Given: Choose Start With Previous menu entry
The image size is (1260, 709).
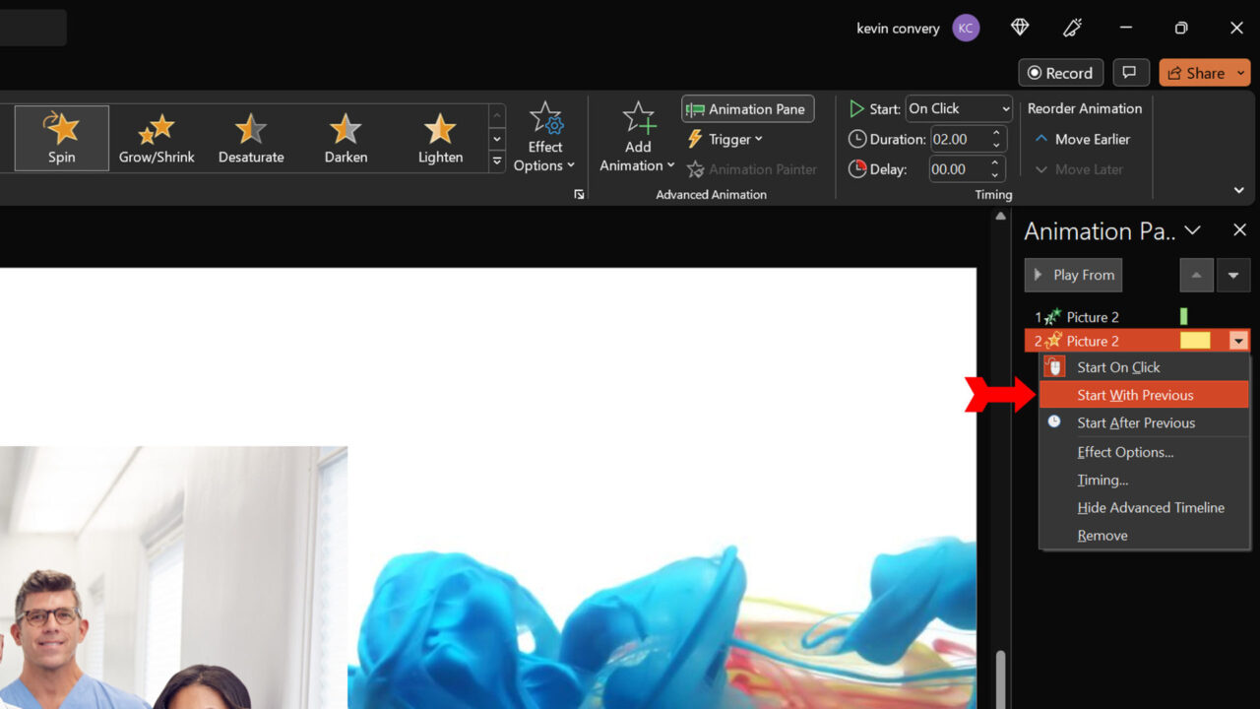Looking at the screenshot, I should [1134, 394].
